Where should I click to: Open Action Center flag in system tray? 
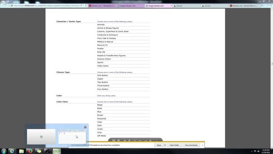255,151
